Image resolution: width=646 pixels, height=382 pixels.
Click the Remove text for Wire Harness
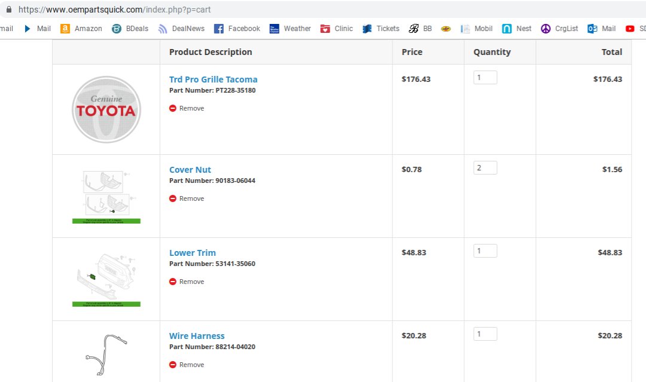coord(191,365)
